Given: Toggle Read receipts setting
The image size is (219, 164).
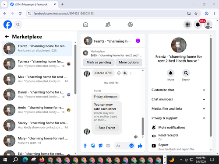Looking at the screenshot, I should [179, 137].
